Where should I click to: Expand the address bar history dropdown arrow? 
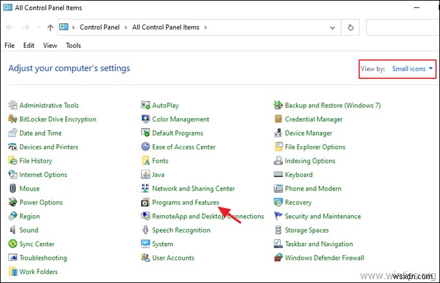point(333,28)
